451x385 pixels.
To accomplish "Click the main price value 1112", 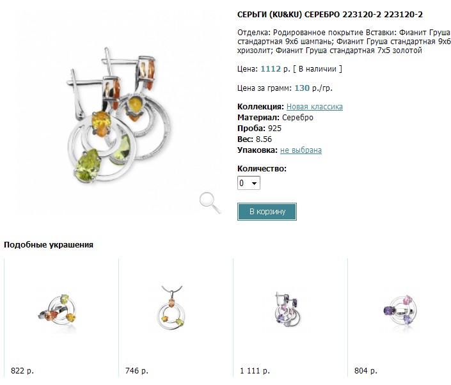I will point(271,68).
